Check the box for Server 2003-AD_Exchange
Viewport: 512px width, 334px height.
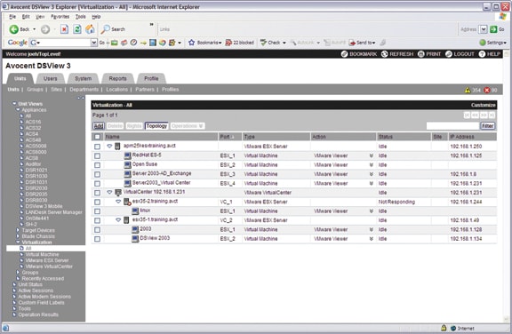[x=97, y=174]
